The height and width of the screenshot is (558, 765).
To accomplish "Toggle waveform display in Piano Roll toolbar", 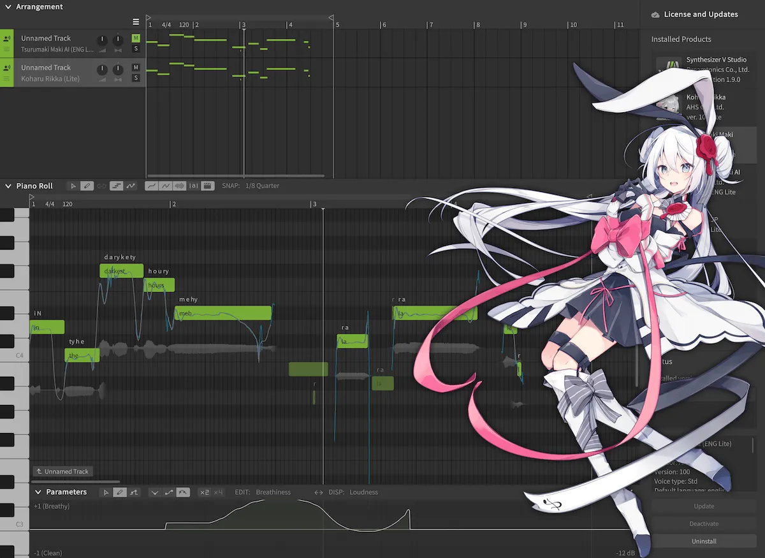I will pyautogui.click(x=180, y=186).
